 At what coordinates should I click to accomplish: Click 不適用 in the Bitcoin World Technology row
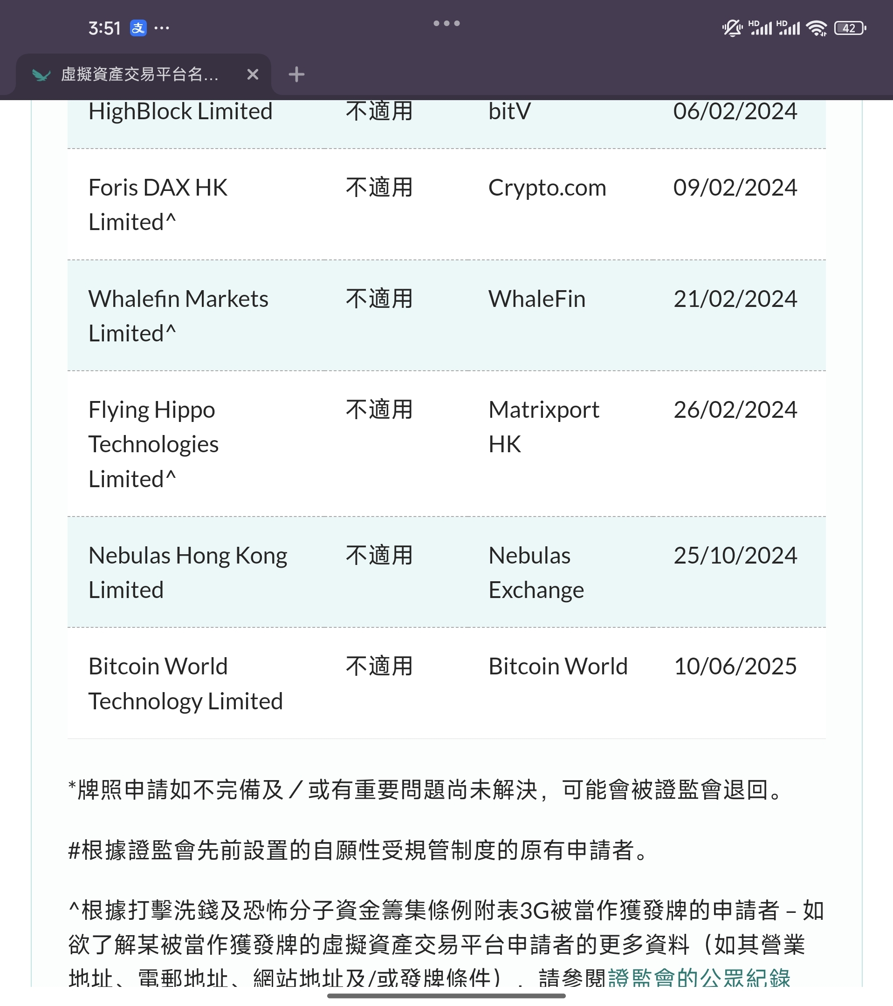point(379,666)
